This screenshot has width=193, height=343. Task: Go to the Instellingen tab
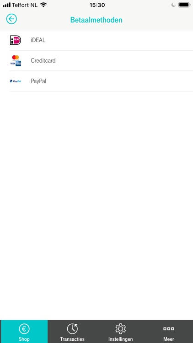point(121,332)
